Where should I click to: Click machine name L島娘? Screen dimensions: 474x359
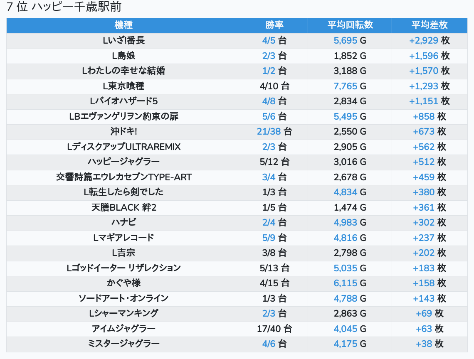tap(123, 56)
